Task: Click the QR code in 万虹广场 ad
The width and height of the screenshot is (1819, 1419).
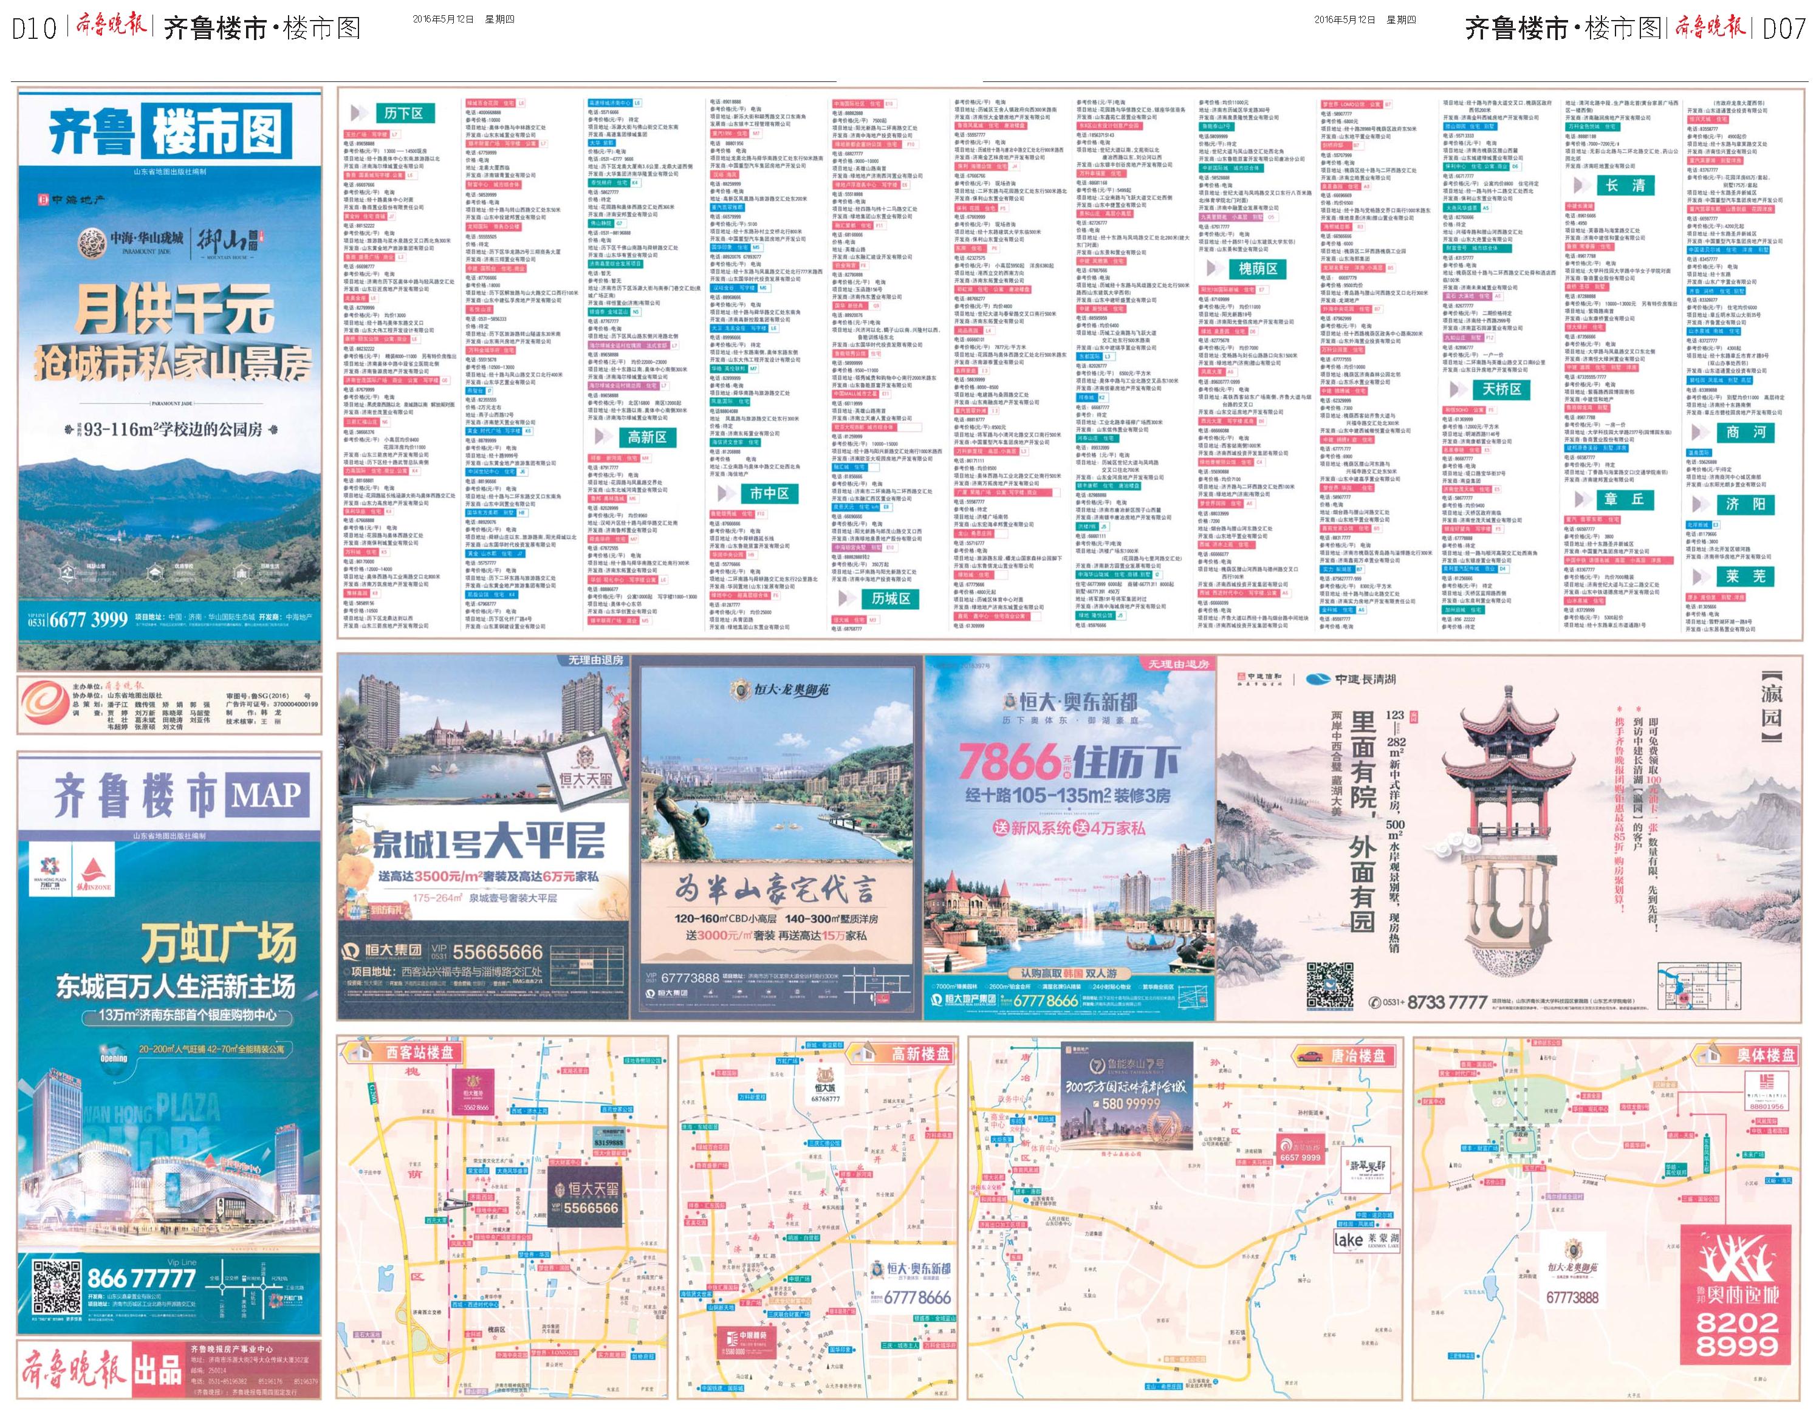Action: [58, 1287]
